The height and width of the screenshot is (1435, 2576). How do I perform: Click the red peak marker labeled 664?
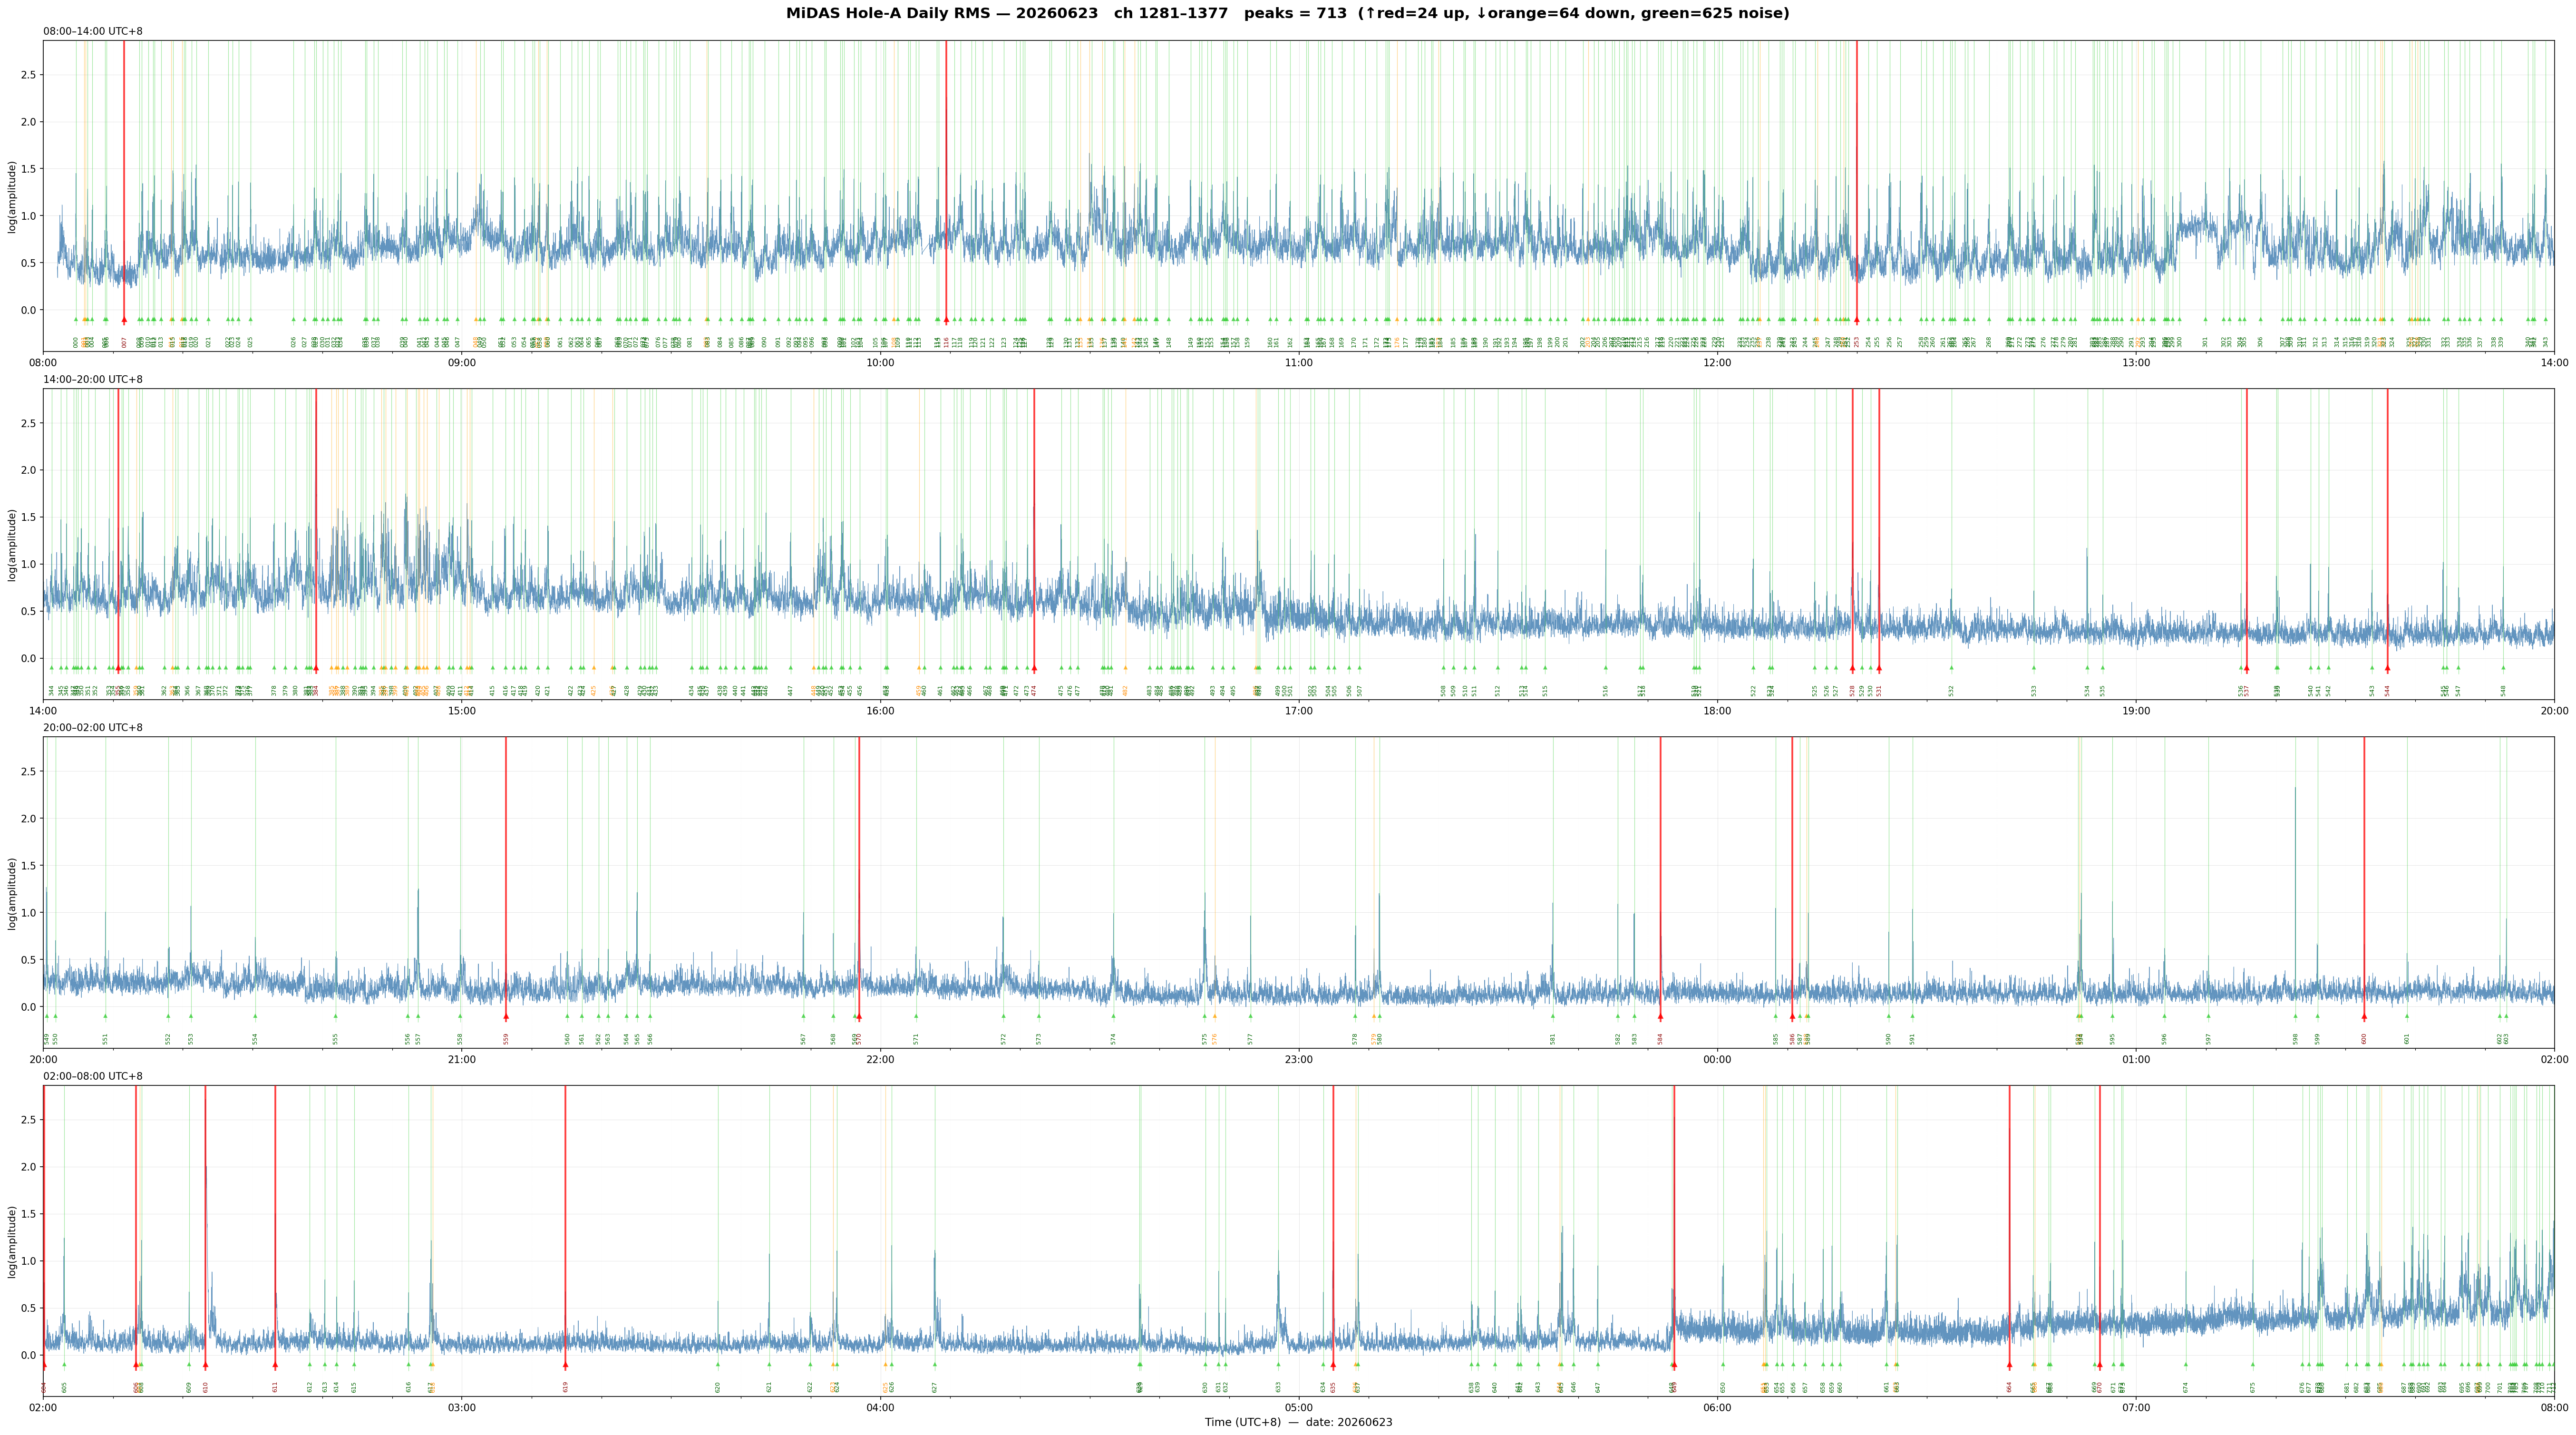pos(2009,1365)
